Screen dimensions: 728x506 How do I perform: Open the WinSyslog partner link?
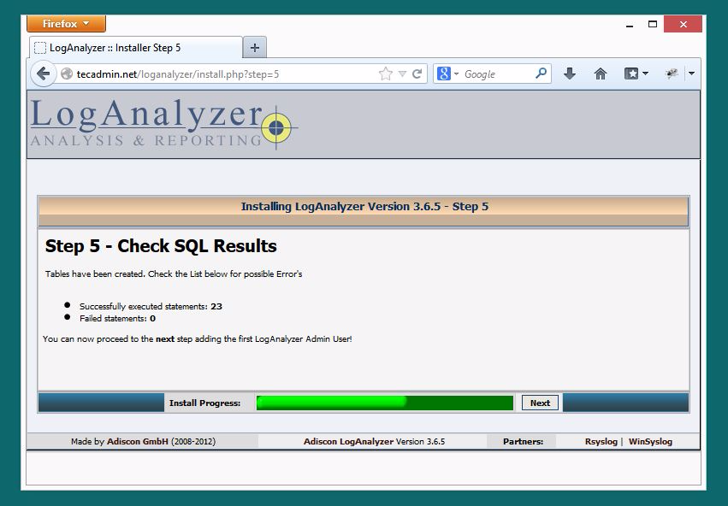coord(650,442)
